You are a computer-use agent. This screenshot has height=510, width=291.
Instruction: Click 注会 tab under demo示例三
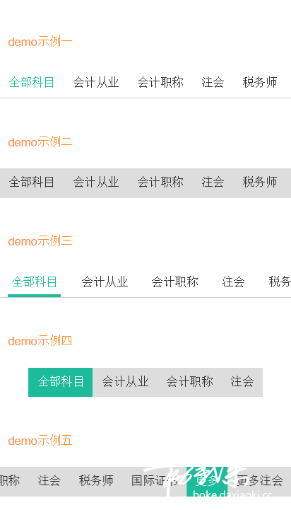[233, 282]
